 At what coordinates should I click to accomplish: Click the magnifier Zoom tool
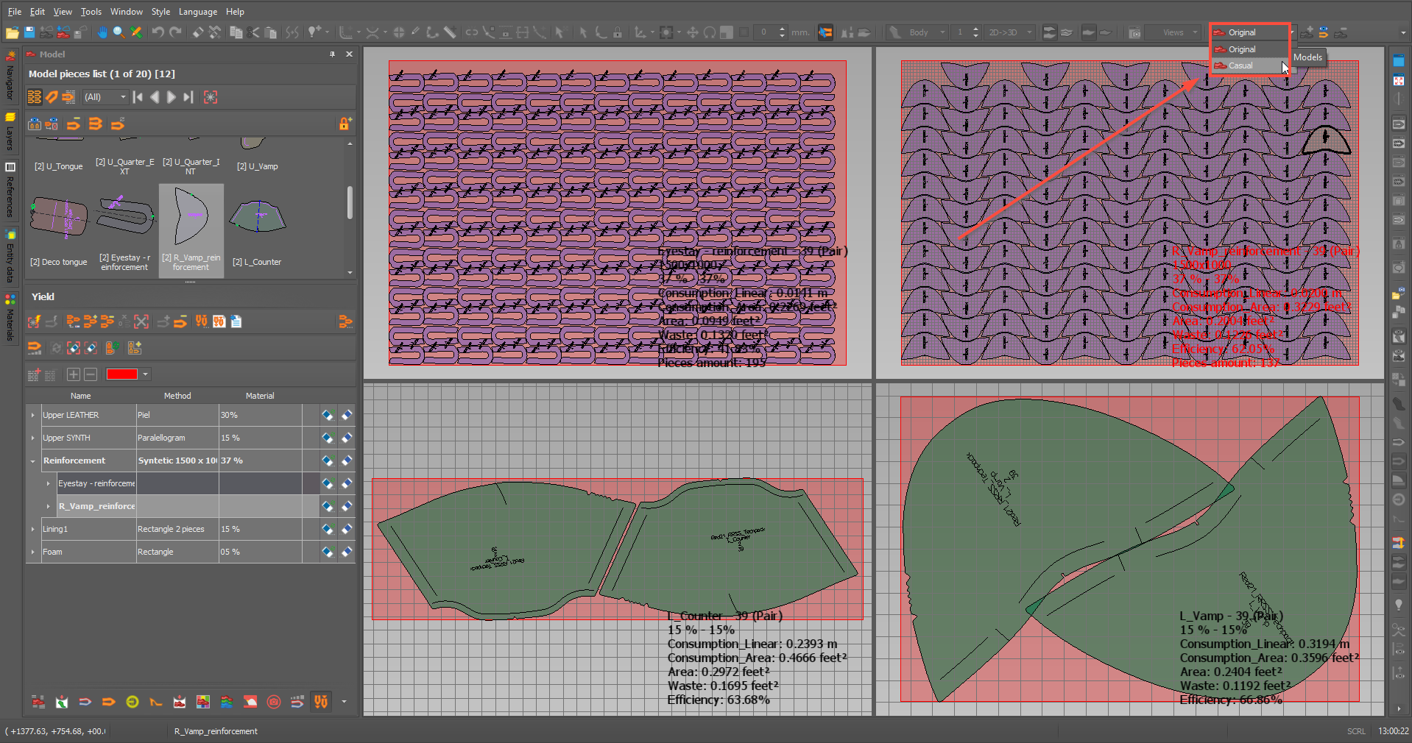pos(119,32)
